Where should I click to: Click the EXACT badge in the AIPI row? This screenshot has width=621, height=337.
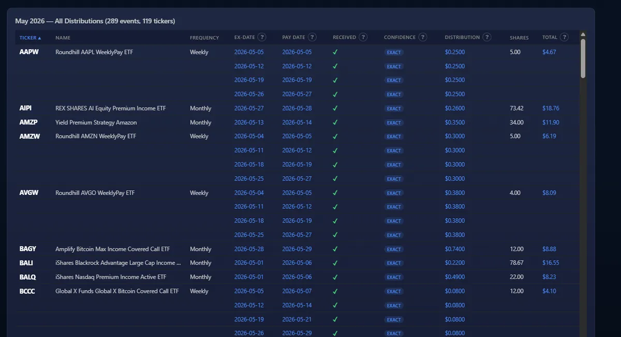394,109
